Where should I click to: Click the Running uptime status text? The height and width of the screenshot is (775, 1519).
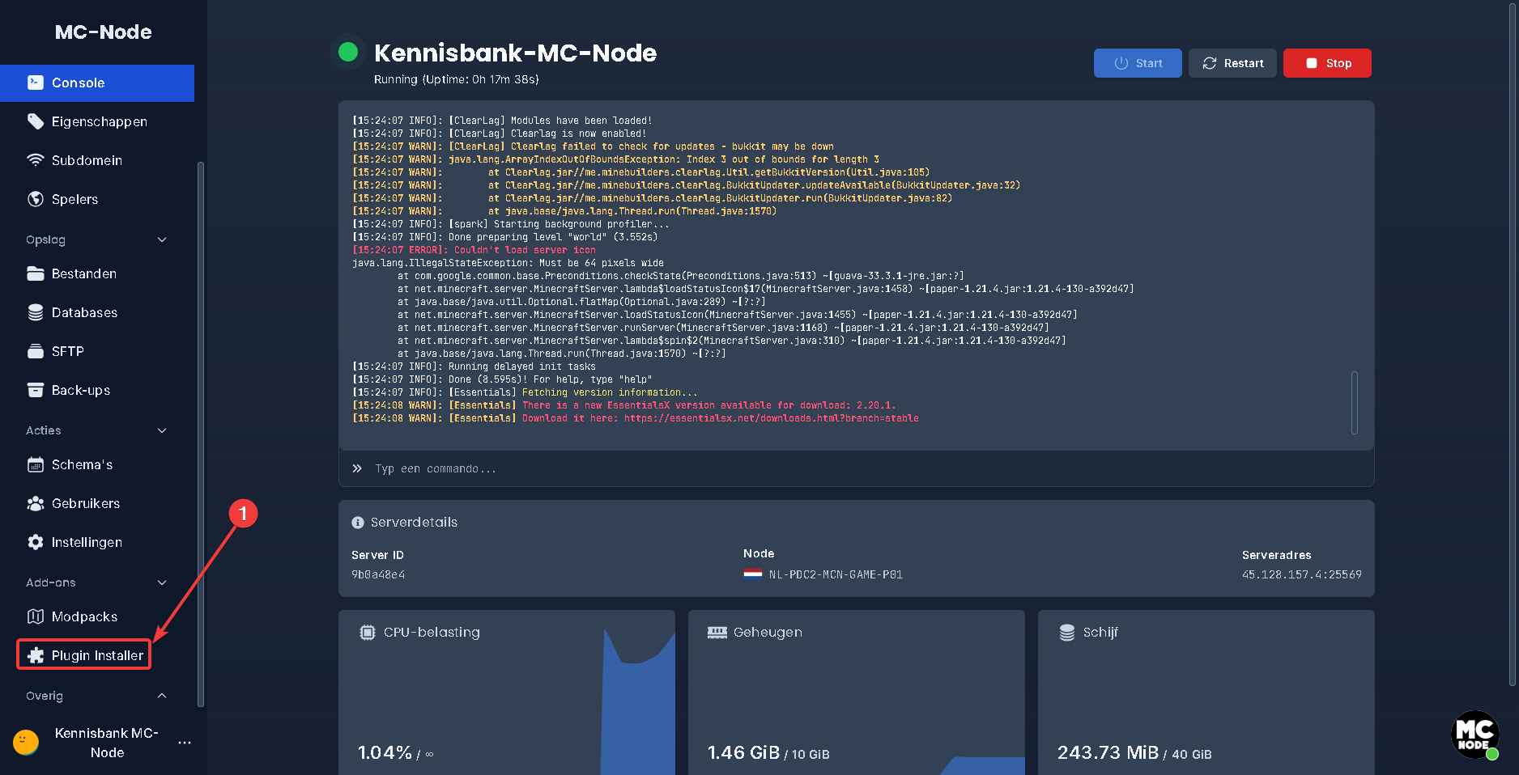(457, 79)
